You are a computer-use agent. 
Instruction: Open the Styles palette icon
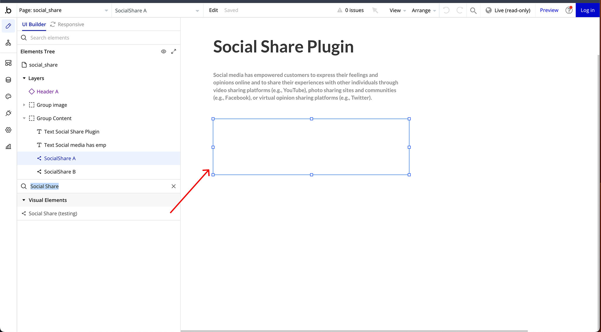click(x=8, y=96)
